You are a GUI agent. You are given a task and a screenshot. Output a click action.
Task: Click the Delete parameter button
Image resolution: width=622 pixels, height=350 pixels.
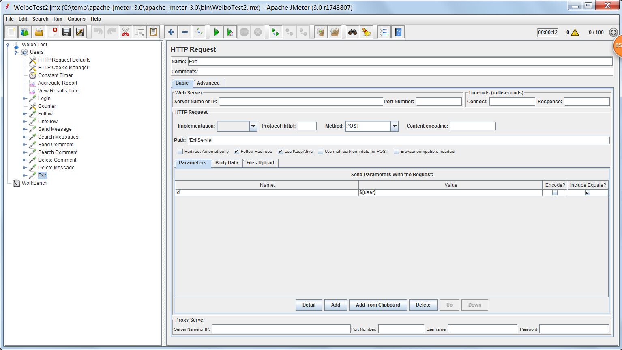423,305
